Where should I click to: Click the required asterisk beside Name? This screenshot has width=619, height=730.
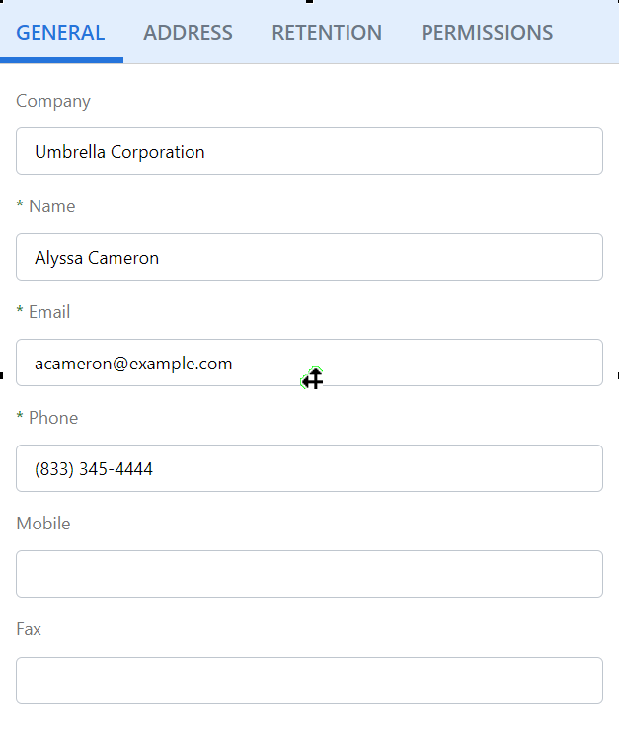[20, 207]
